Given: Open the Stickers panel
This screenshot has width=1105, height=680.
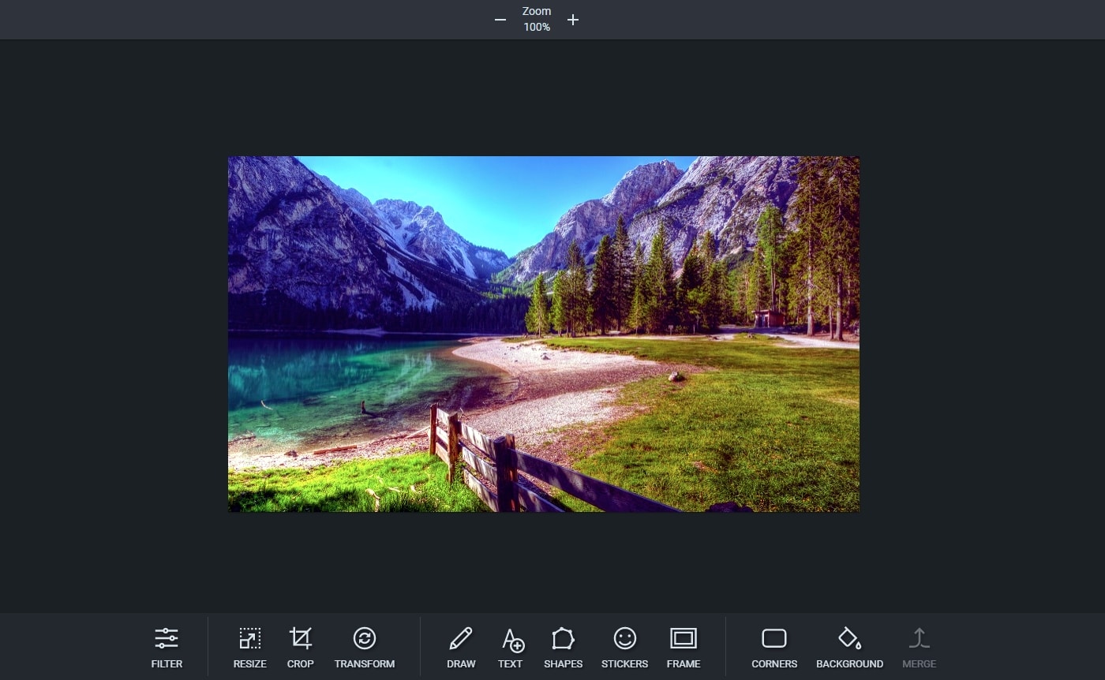Looking at the screenshot, I should tap(624, 648).
